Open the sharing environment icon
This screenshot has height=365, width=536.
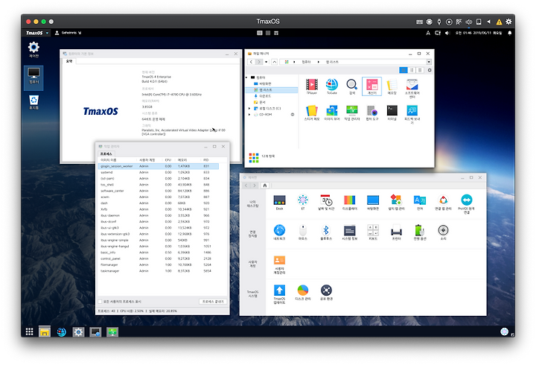(326, 291)
